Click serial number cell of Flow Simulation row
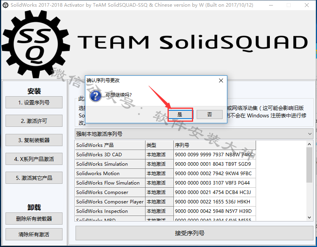The image size is (317, 247). pos(215,183)
